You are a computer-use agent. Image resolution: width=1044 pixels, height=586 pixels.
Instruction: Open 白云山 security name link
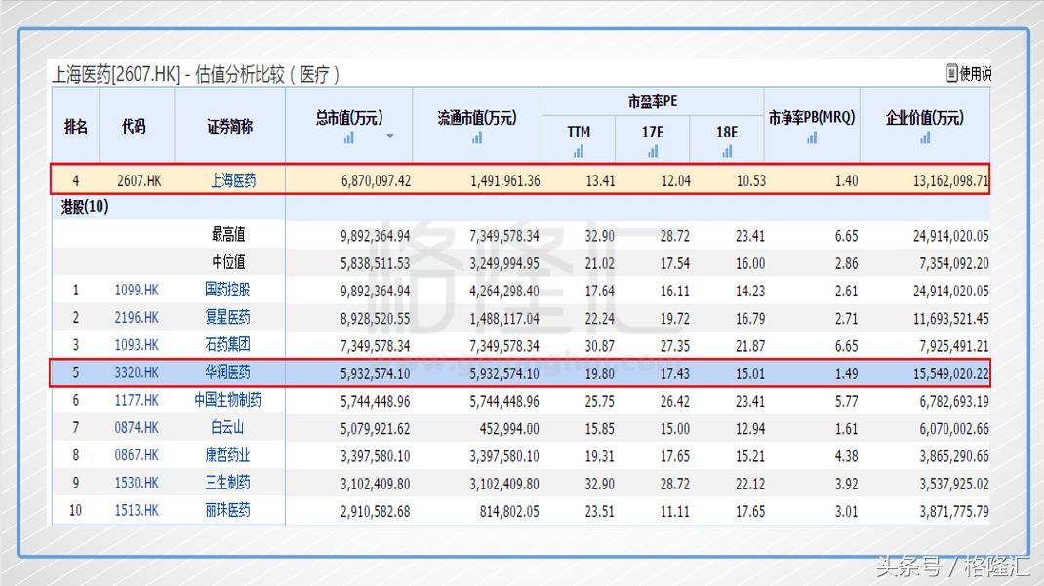[227, 428]
